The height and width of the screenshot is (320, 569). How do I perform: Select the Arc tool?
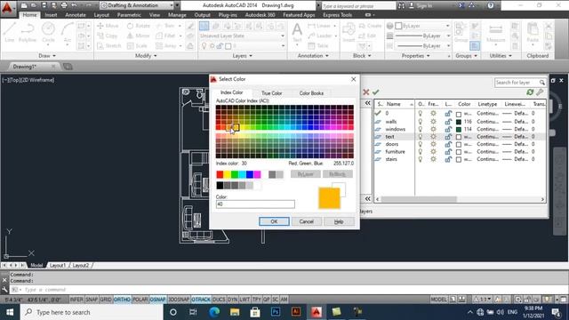pos(68,32)
